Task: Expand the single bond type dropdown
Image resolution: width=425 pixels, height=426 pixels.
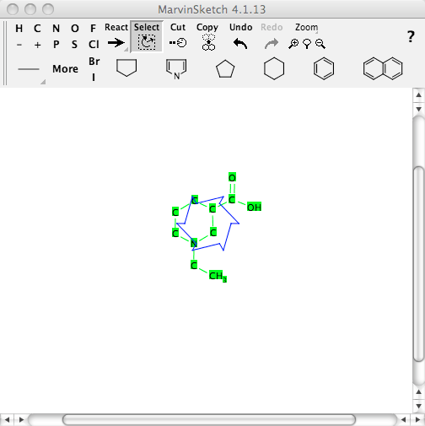Action: pyautogui.click(x=43, y=82)
